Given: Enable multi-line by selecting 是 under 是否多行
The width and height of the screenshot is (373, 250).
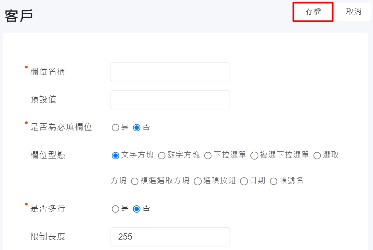Looking at the screenshot, I should coord(115,209).
